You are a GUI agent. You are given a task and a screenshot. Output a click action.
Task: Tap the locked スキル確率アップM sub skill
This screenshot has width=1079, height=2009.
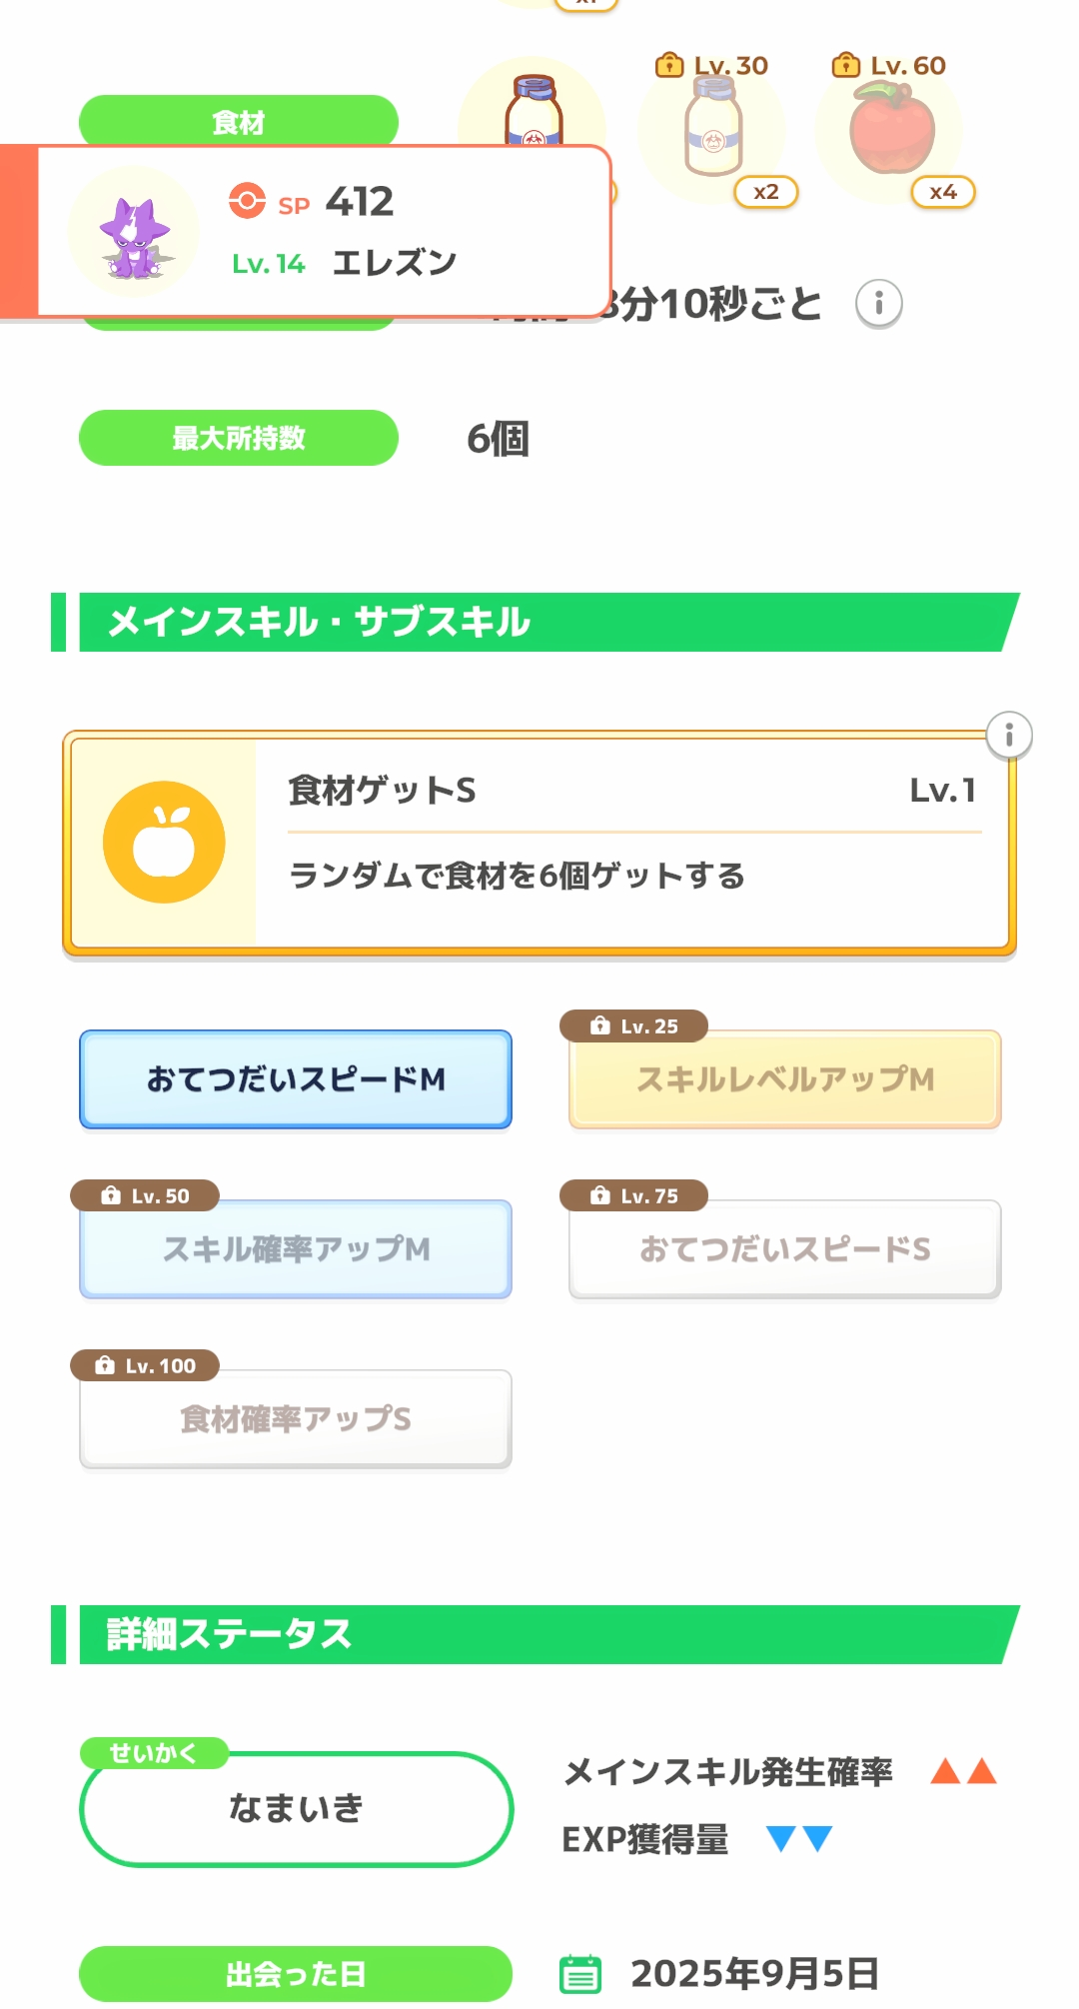tap(296, 1249)
